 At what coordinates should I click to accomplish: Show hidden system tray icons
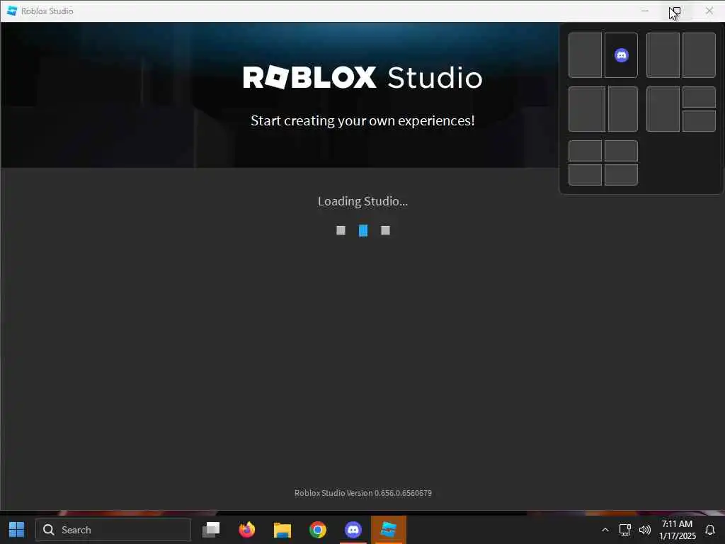tap(605, 530)
